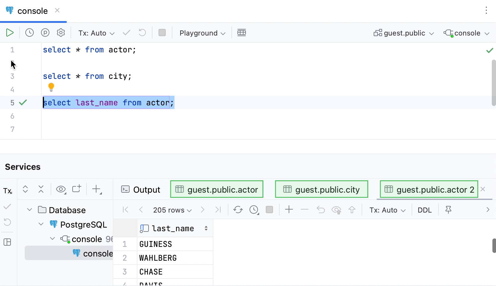
Task: Add a new data source in Services
Action: click(x=96, y=189)
